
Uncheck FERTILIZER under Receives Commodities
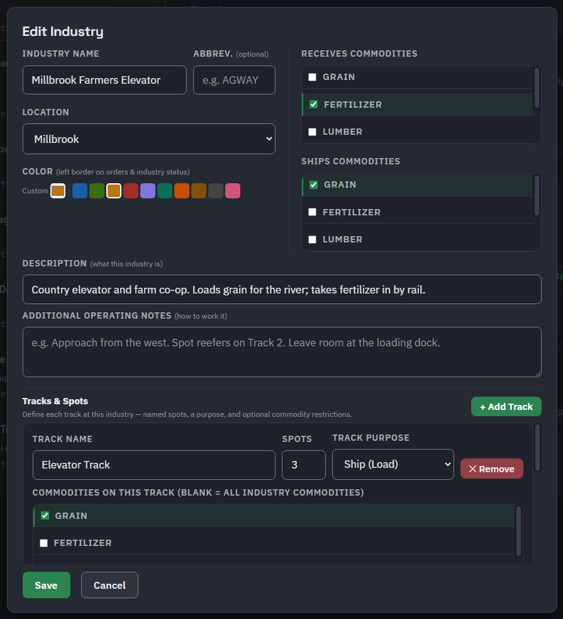(313, 105)
